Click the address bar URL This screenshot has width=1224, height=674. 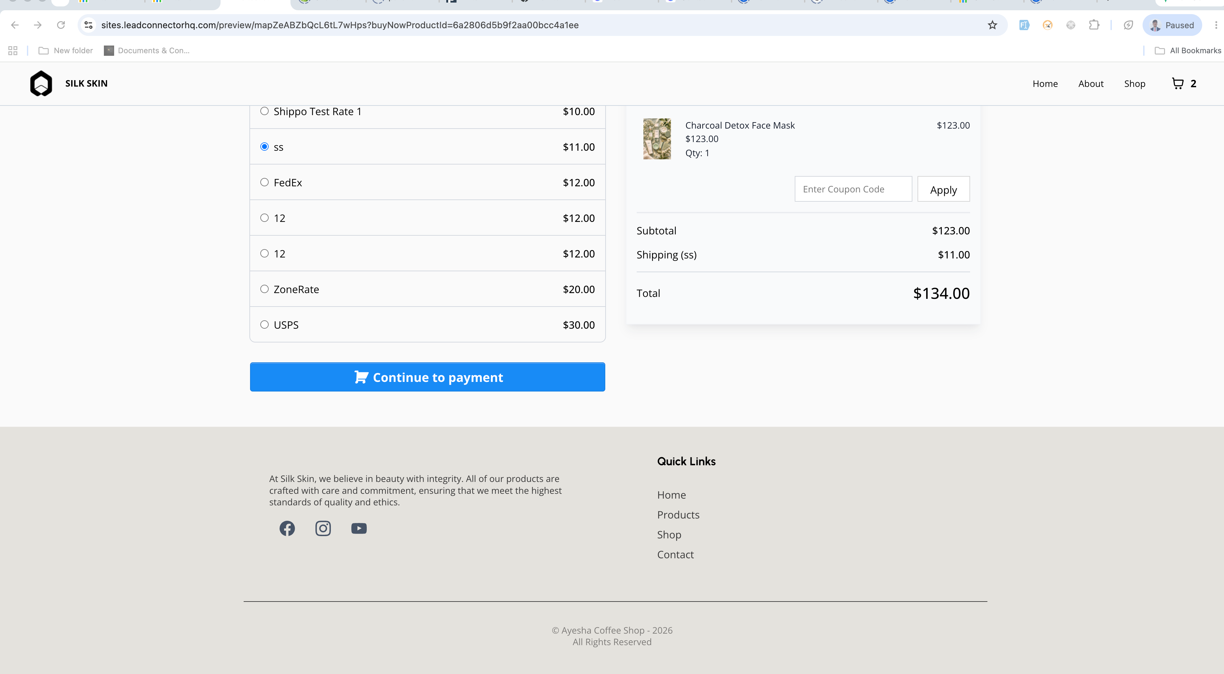(x=340, y=25)
